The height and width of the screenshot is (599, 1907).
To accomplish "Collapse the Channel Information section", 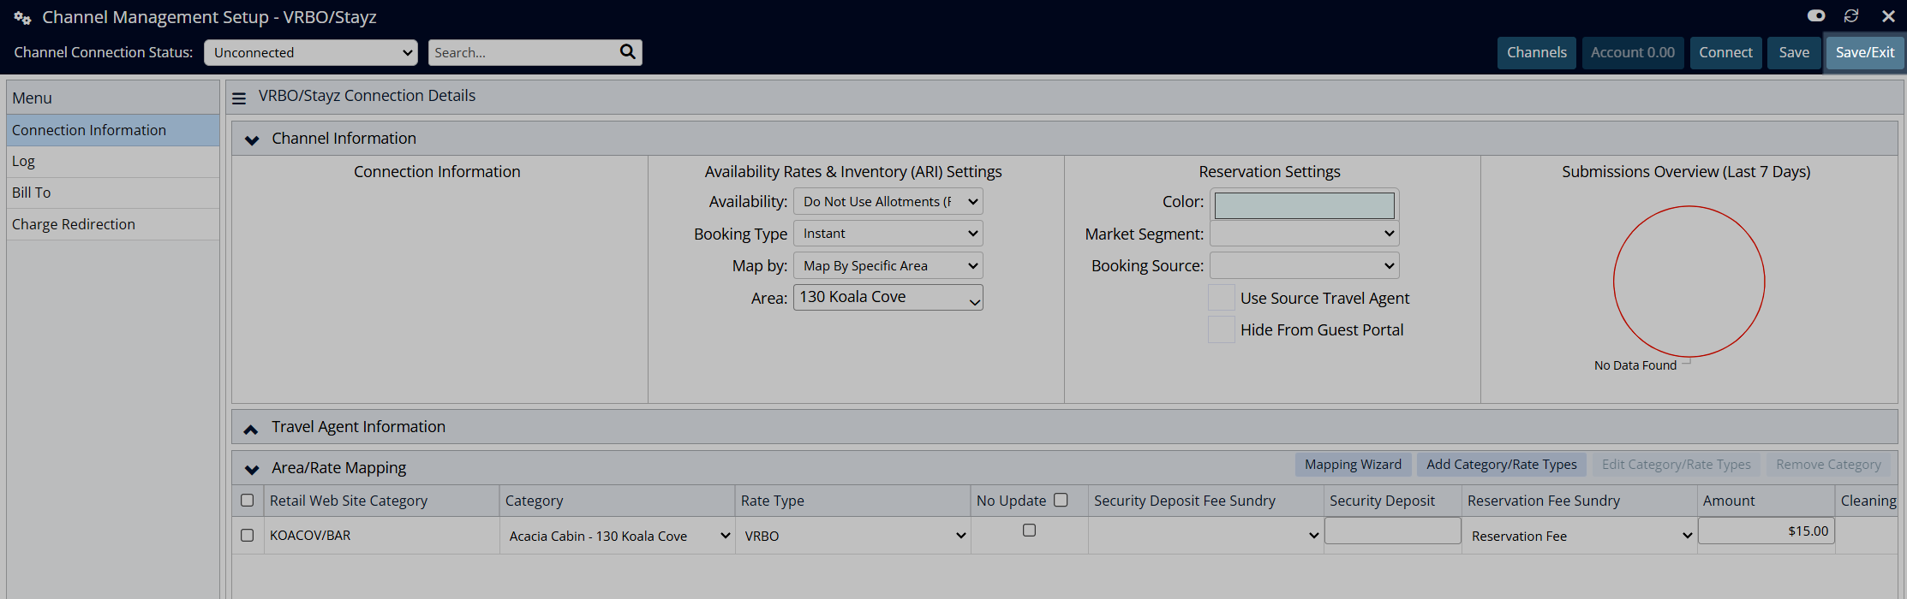I will coord(252,139).
